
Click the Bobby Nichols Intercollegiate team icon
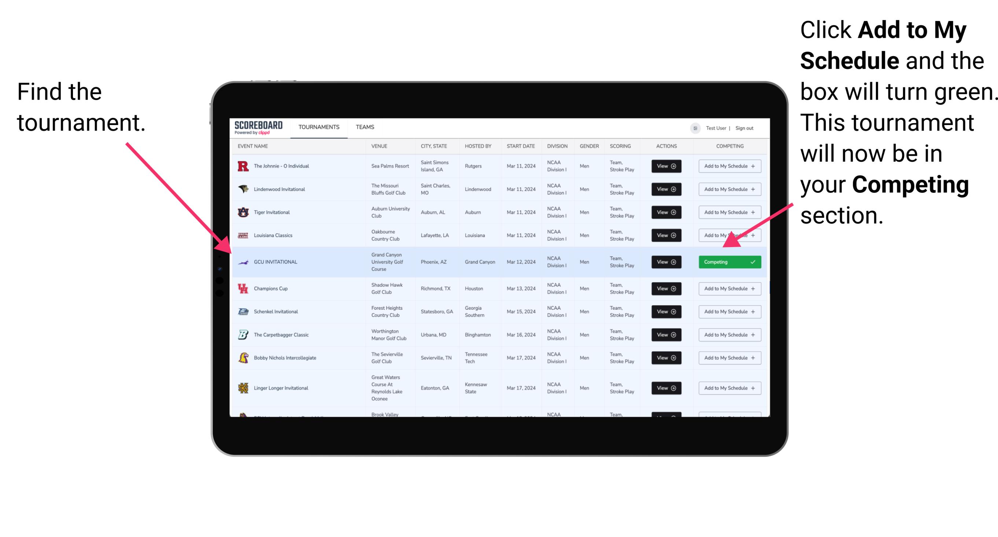[x=243, y=358]
